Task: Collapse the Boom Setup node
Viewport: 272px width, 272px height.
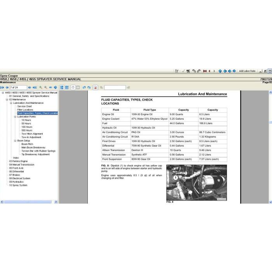Action: point(15,141)
